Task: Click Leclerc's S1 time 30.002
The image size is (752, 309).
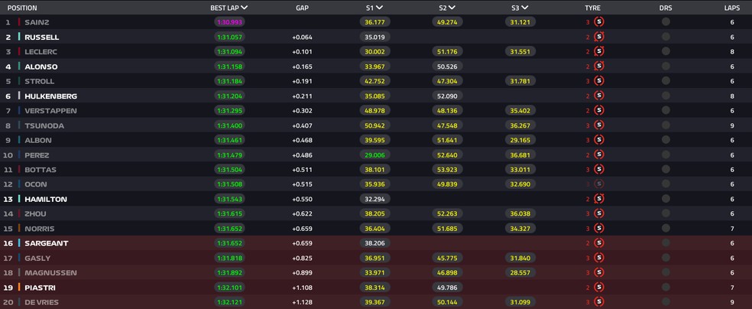Action: coord(374,51)
